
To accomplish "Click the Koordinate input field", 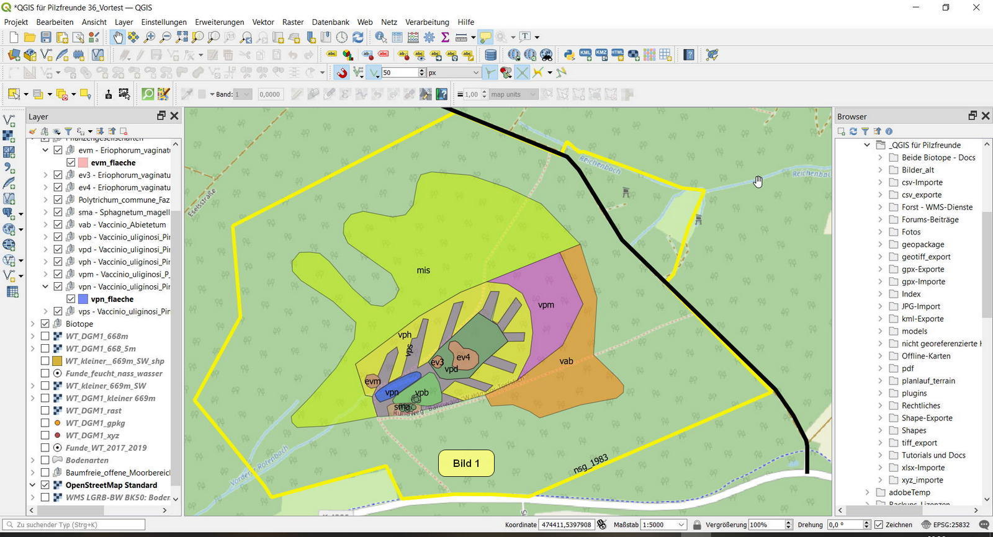I will (x=566, y=525).
